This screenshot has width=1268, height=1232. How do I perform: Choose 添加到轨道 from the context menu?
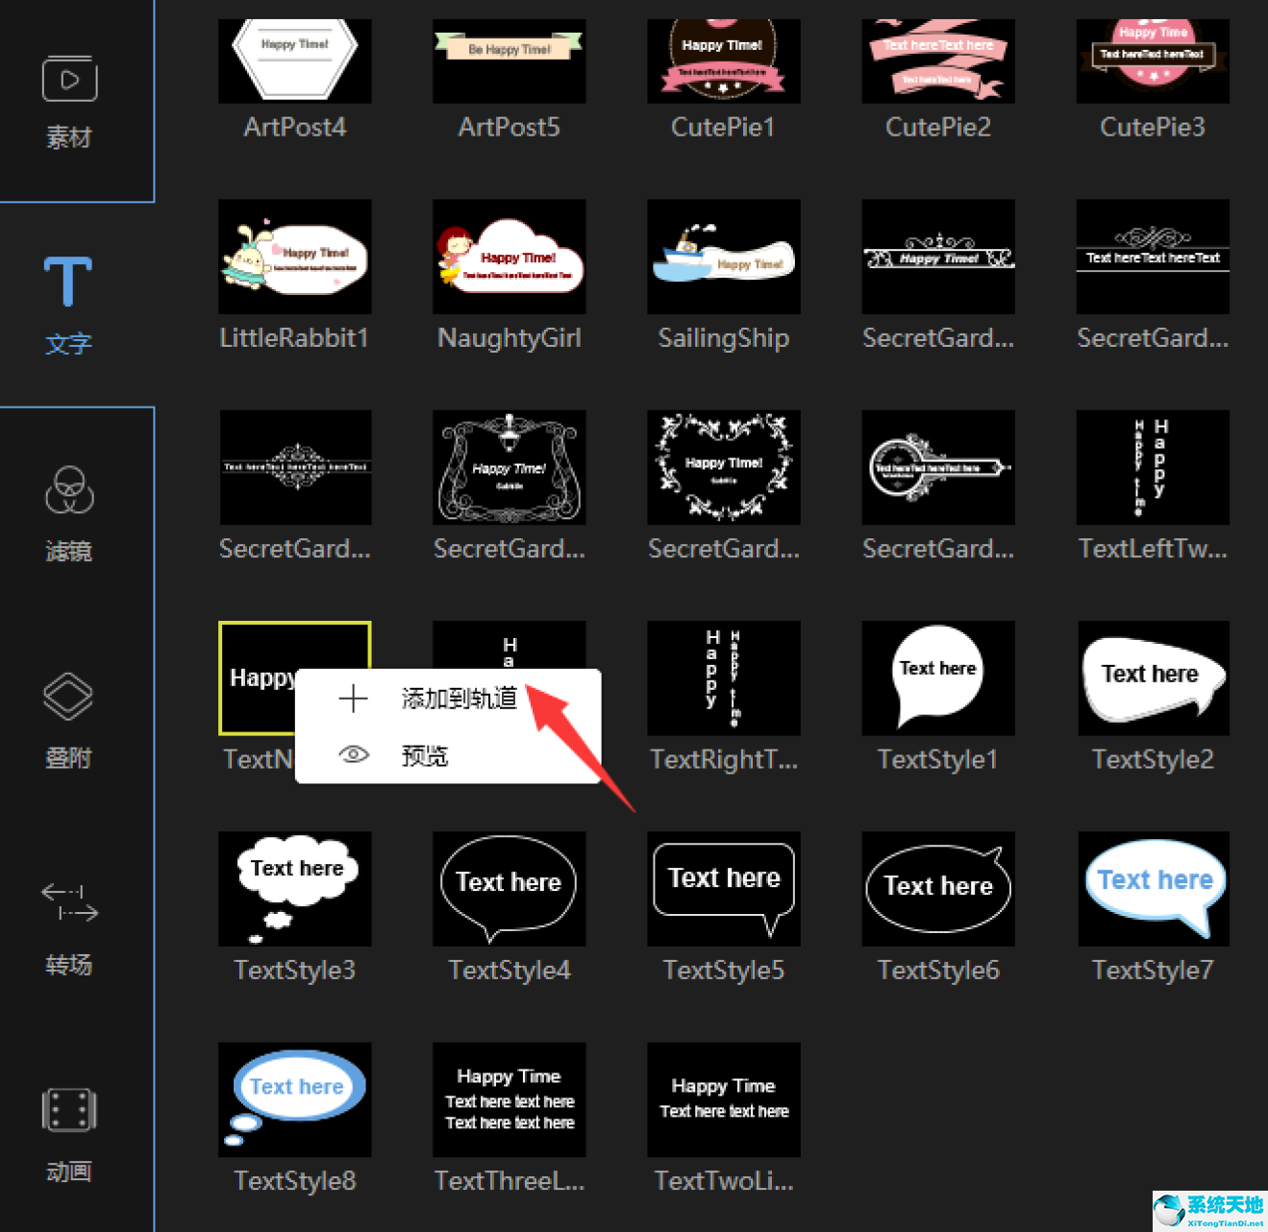(x=460, y=699)
